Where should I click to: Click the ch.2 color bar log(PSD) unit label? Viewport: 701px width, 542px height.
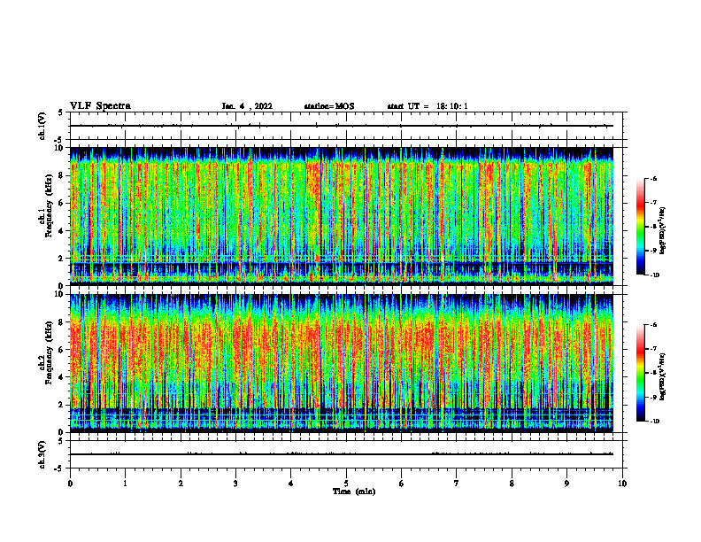[x=663, y=377]
